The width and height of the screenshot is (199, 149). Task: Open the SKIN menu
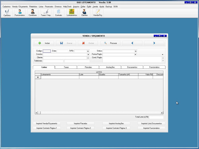click(x=115, y=7)
